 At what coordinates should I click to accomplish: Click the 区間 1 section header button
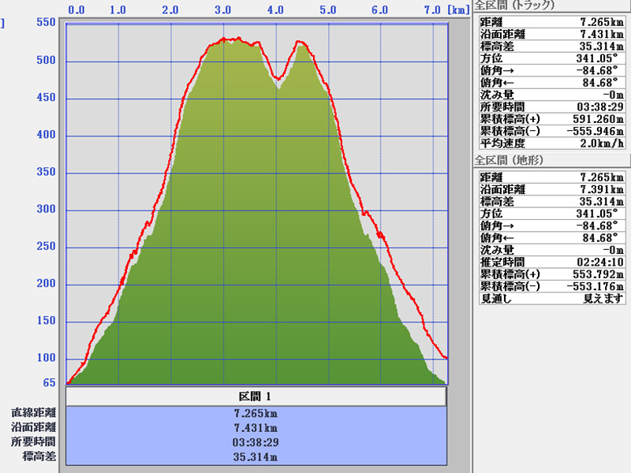(x=256, y=397)
